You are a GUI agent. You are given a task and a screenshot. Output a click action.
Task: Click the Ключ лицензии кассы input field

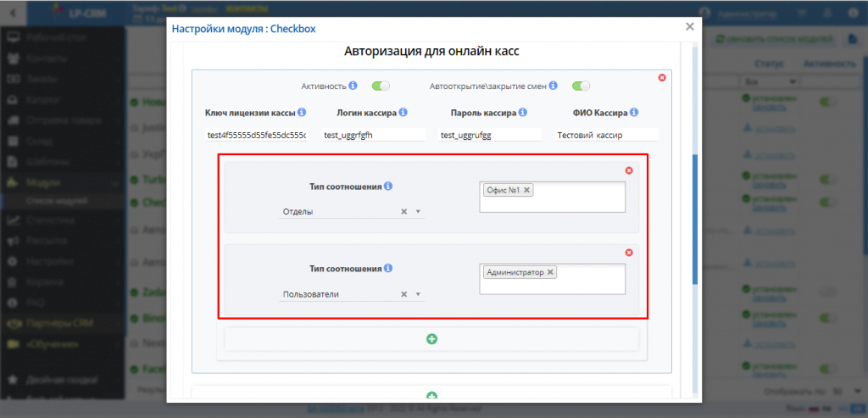[x=256, y=135]
